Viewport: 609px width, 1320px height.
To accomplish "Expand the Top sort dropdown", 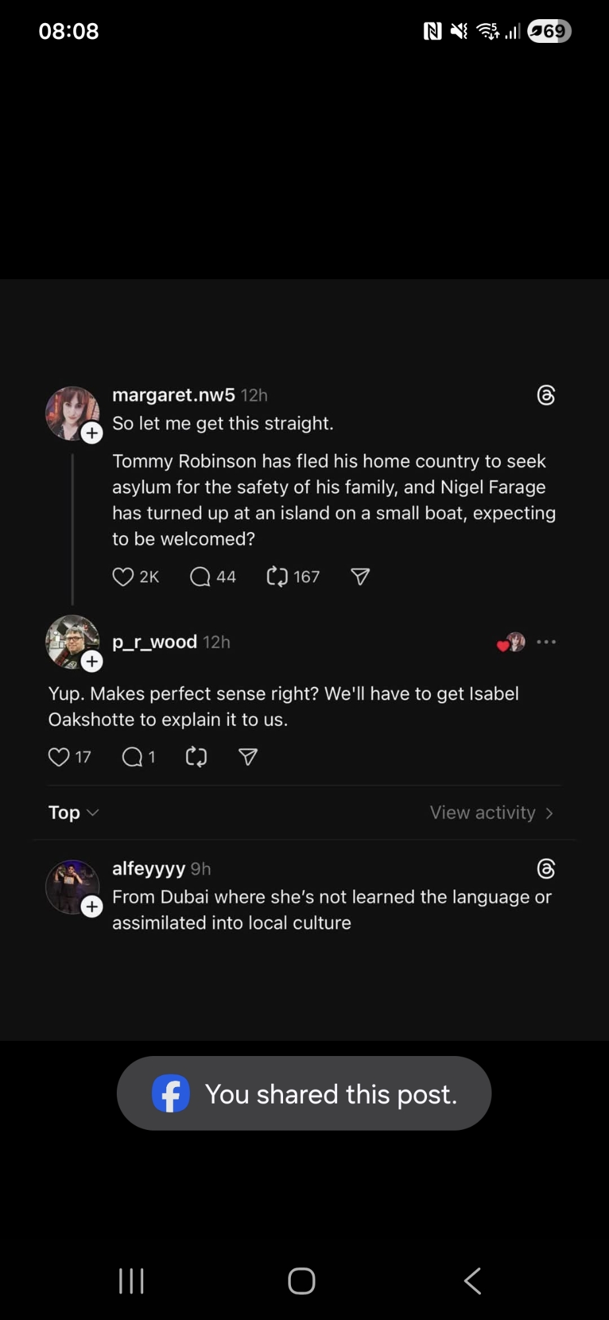I will pos(73,812).
